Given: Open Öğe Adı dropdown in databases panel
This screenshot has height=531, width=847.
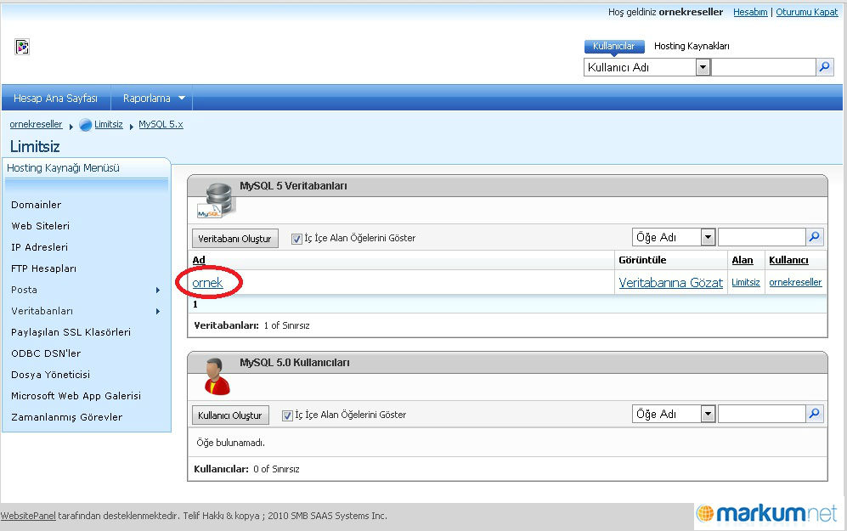Looking at the screenshot, I should click(708, 237).
